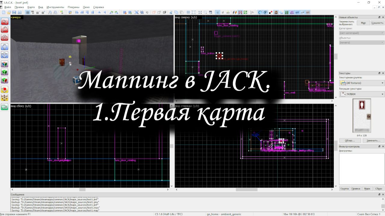
Task: Click the Paste clipboard toolbar icon
Action: (x=181, y=12)
